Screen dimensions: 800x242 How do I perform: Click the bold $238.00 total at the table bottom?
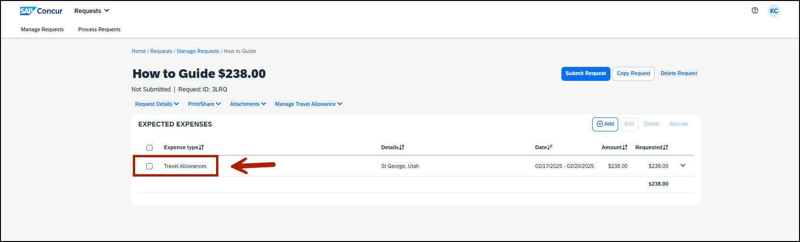click(x=658, y=184)
